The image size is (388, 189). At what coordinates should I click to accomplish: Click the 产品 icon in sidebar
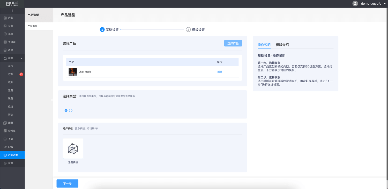[x=5, y=18]
